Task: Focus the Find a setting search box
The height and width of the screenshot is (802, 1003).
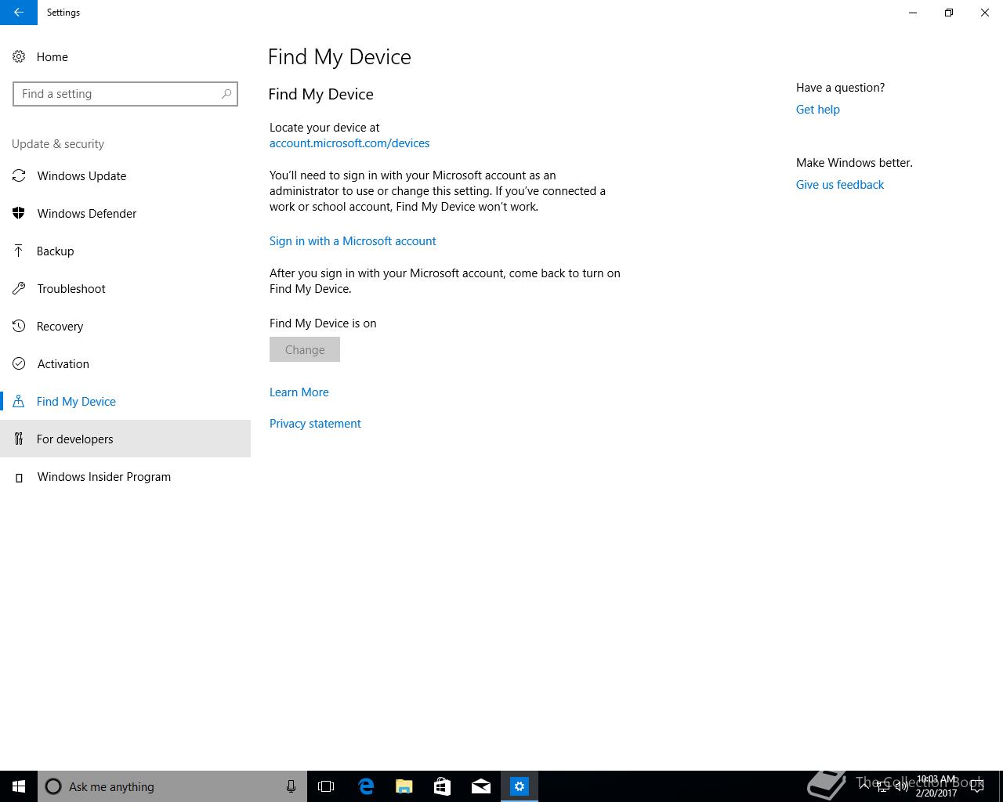Action: 125,94
